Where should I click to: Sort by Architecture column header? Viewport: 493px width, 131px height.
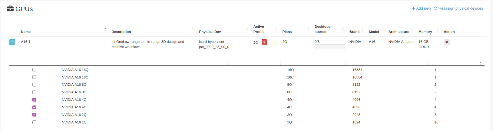[x=399, y=32]
